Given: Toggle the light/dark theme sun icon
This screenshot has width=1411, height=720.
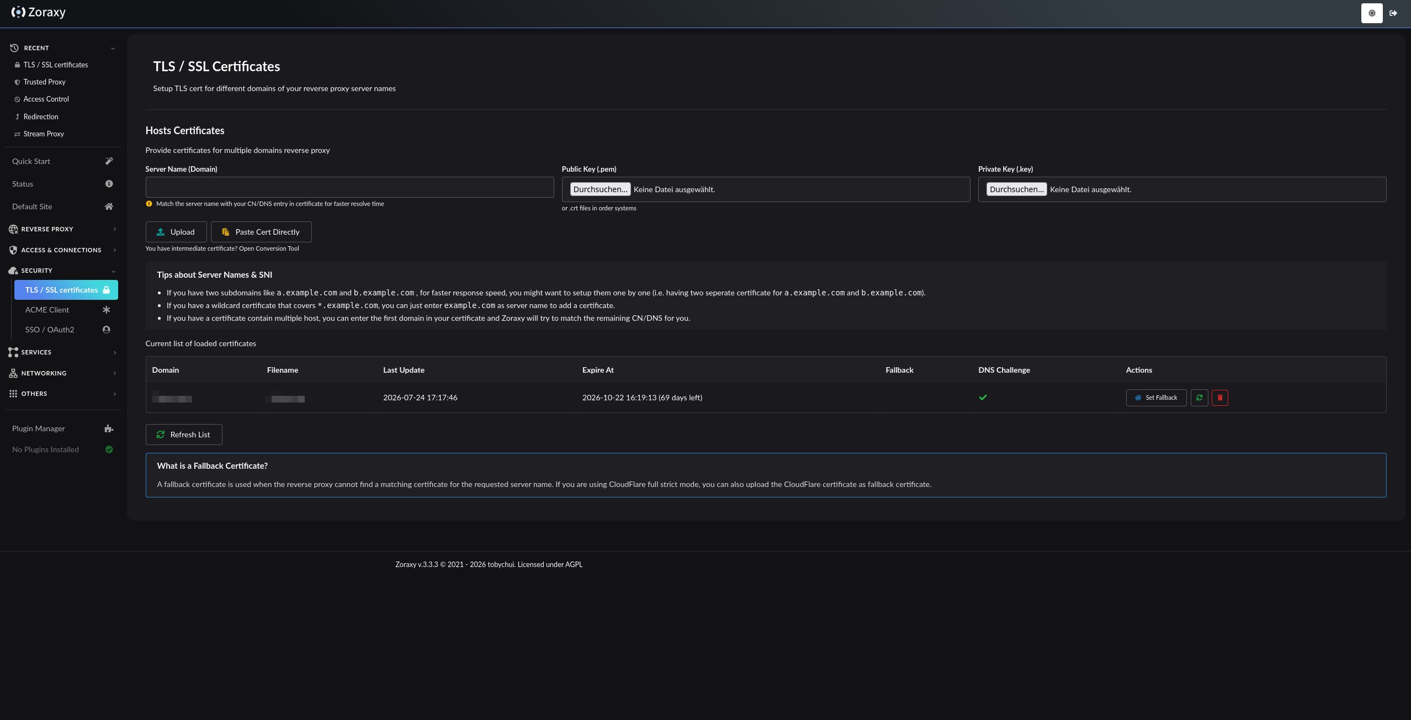Looking at the screenshot, I should tap(1372, 13).
